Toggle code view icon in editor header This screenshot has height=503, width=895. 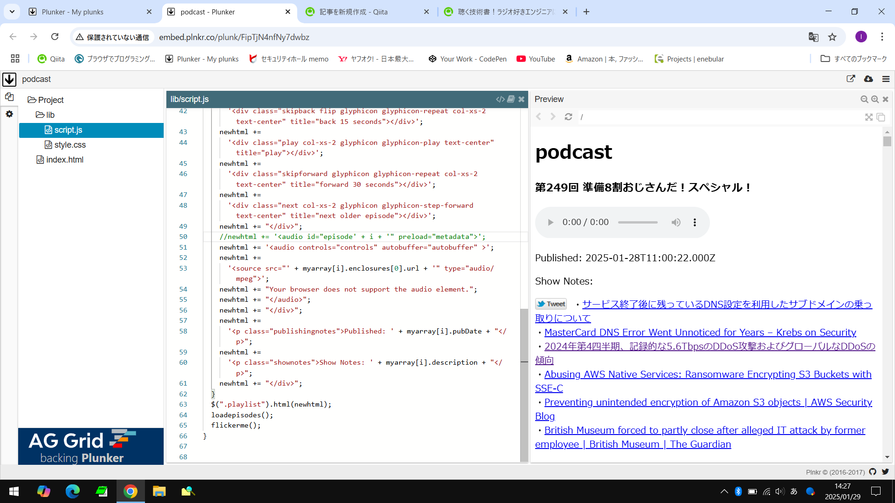[500, 99]
